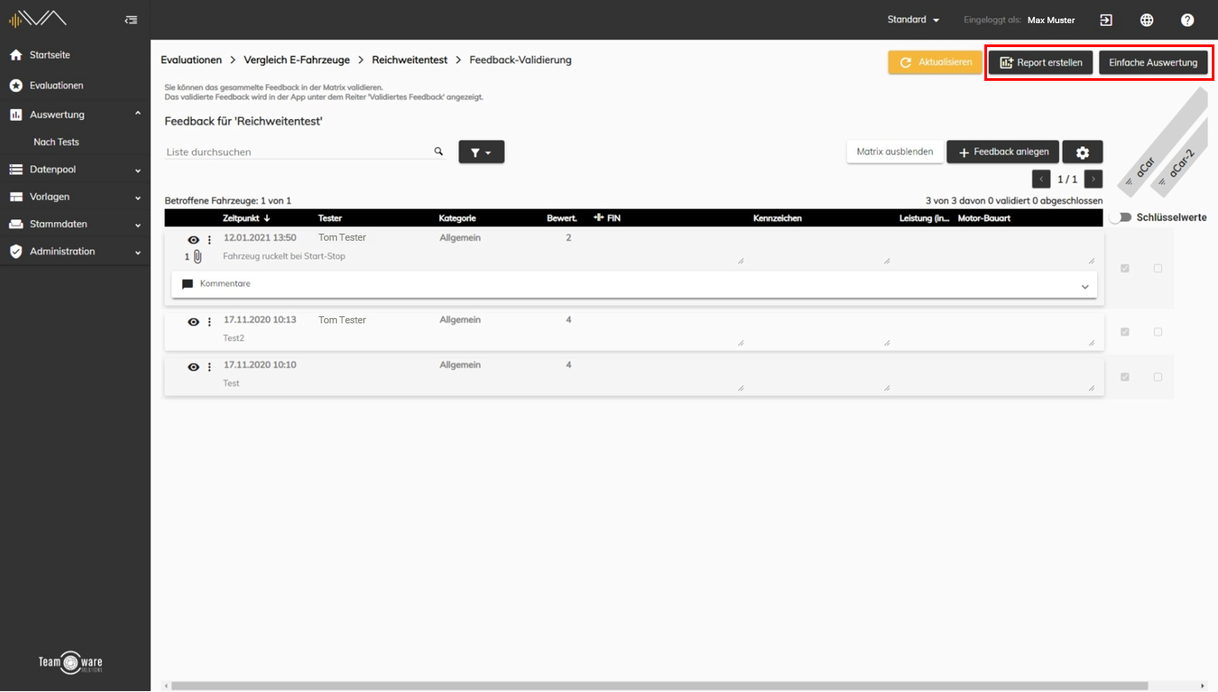The image size is (1218, 692).
Task: Go to the next page arrow
Action: coord(1094,179)
